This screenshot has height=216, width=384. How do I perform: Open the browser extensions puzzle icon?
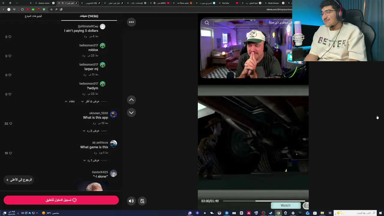point(22,9)
